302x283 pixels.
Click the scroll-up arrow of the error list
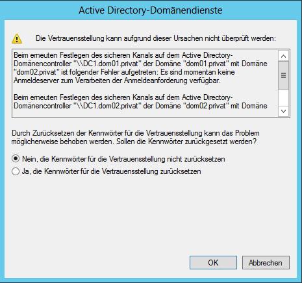[x=283, y=56]
